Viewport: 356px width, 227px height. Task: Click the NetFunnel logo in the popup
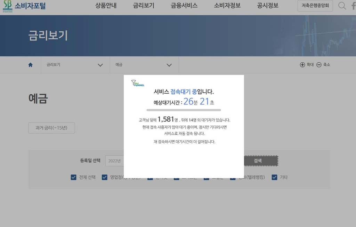tap(138, 83)
